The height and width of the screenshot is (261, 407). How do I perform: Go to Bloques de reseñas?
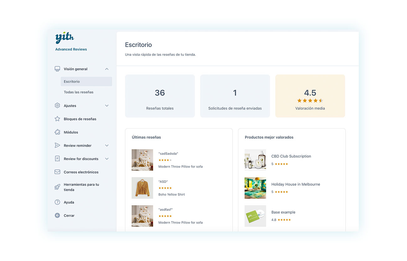point(80,119)
